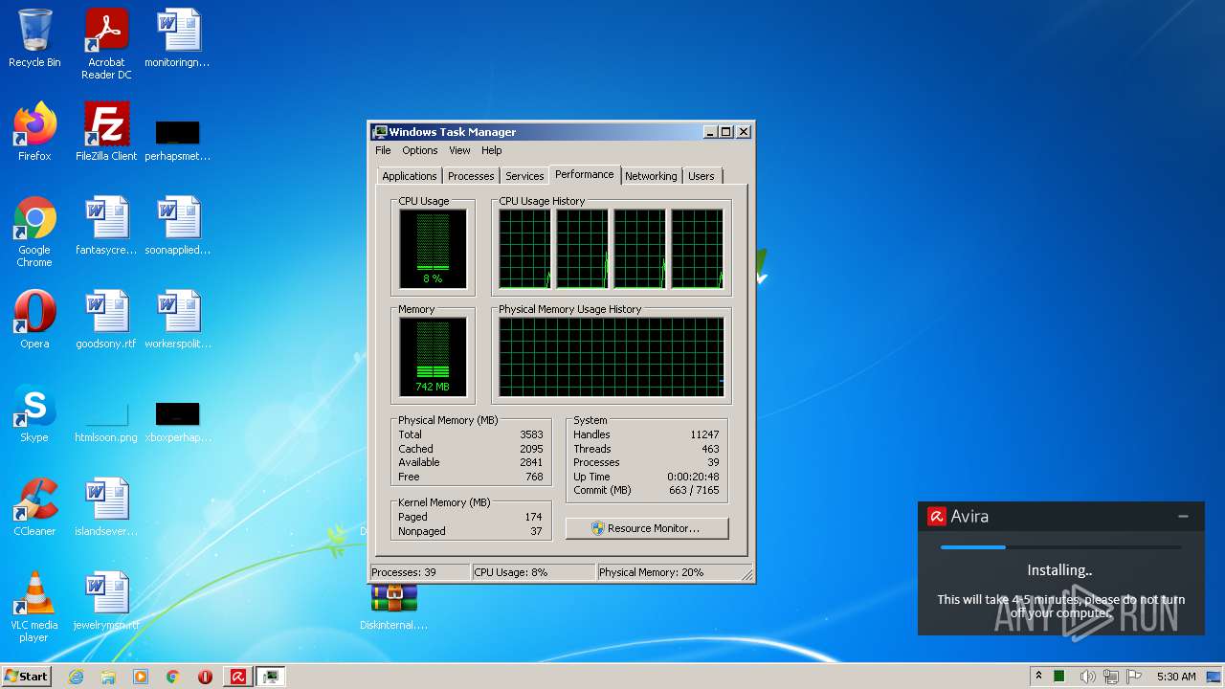Open the Action Center flag icon
The image size is (1225, 689).
click(1135, 677)
